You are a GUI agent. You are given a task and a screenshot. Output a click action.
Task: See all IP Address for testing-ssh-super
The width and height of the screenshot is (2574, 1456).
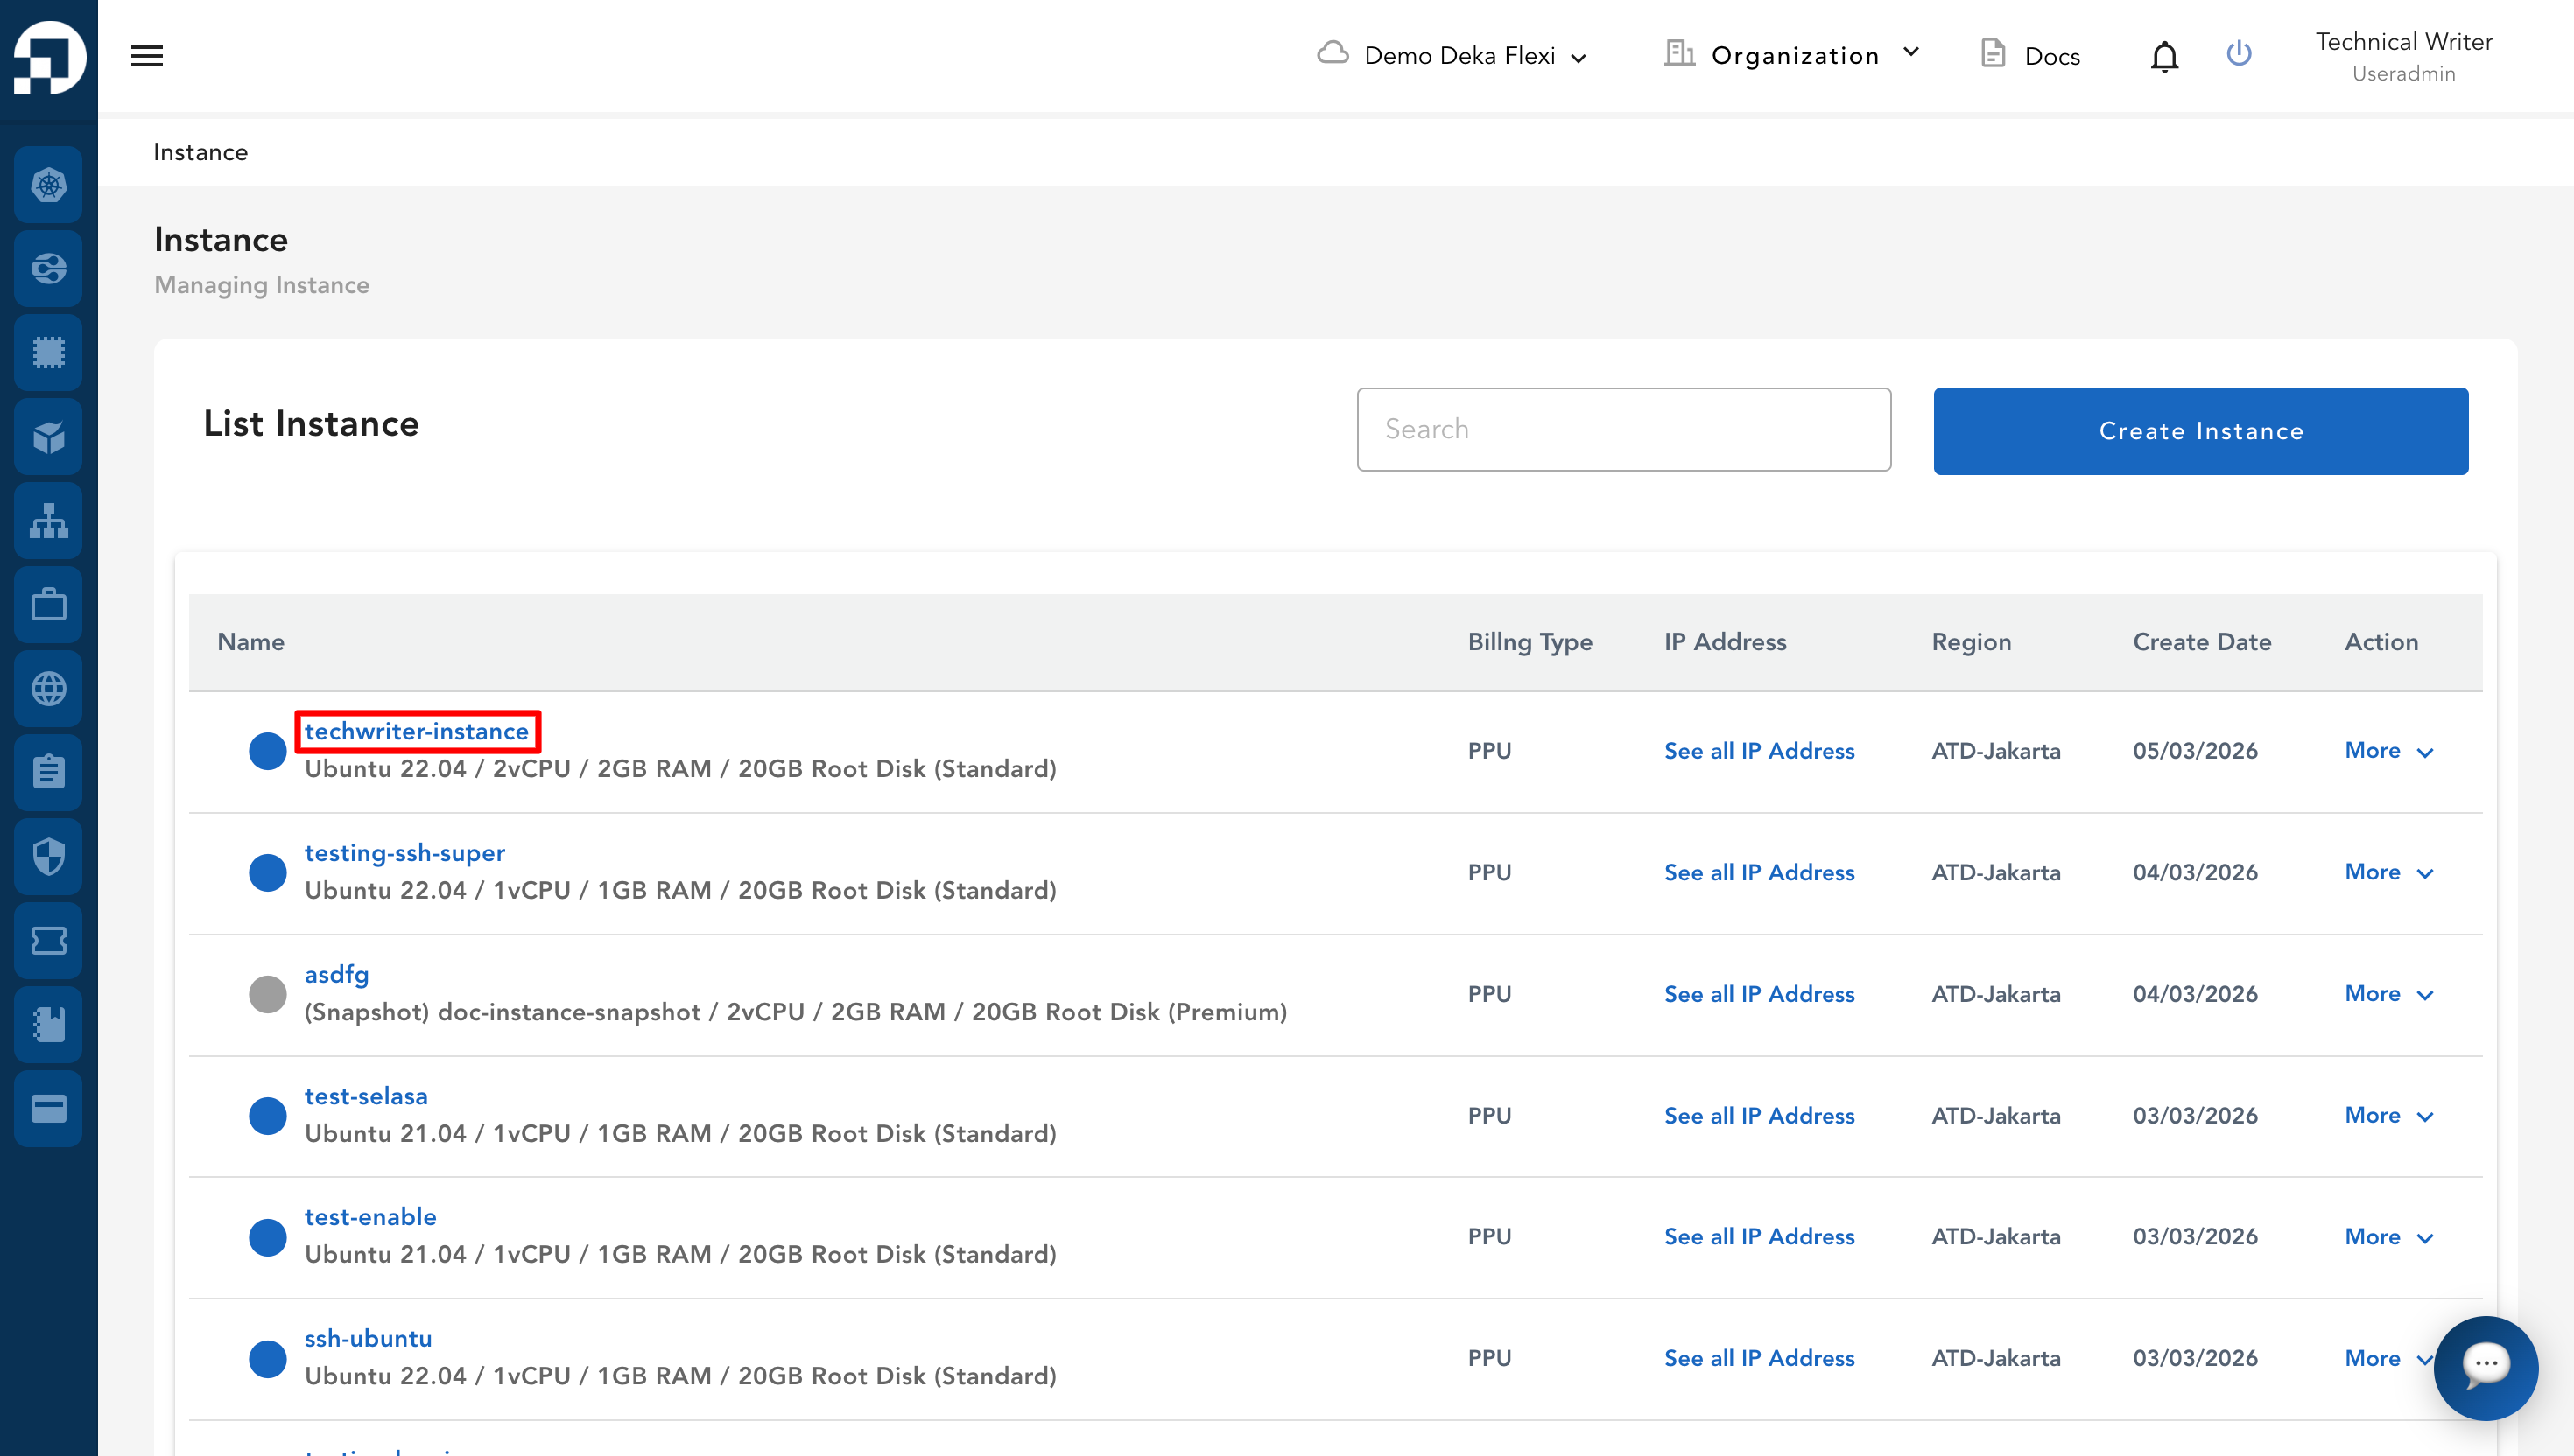click(1759, 872)
